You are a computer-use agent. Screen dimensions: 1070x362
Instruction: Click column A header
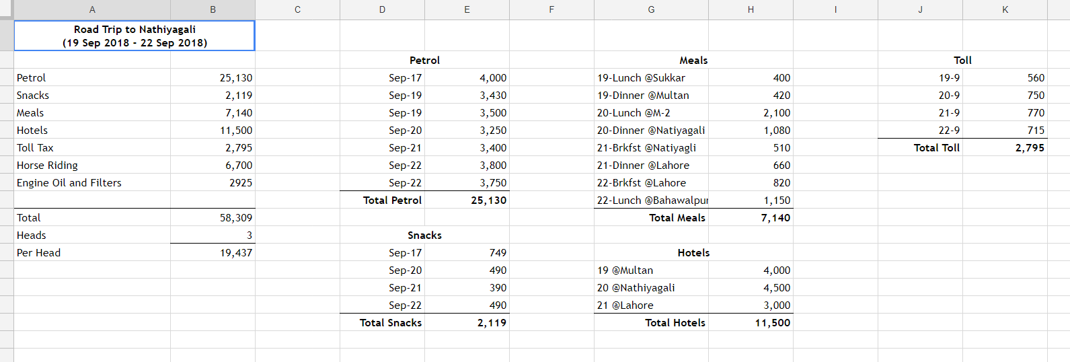point(92,9)
